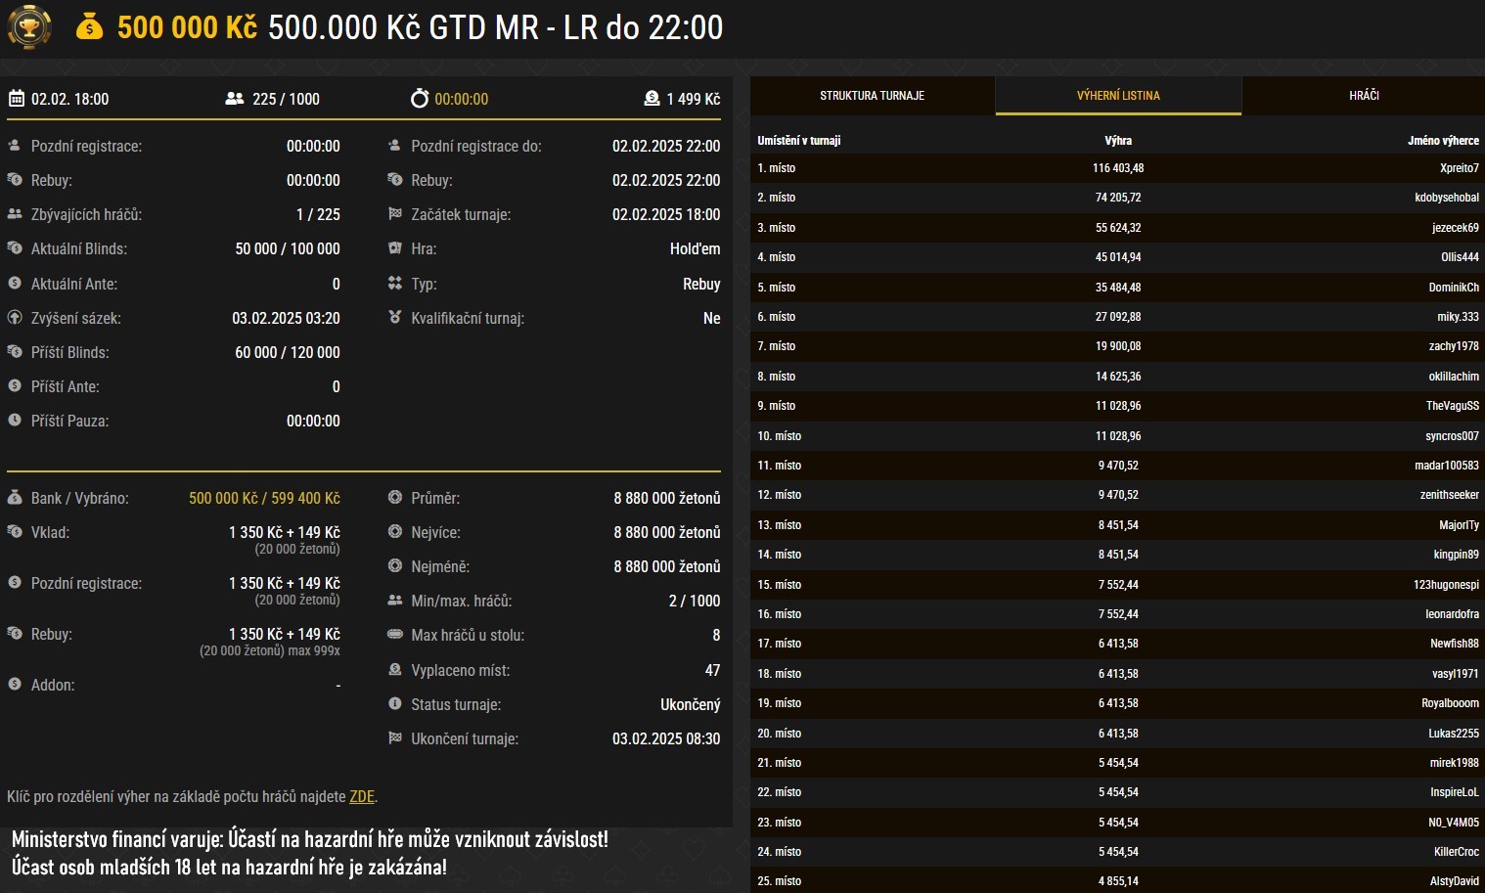Switch to the Výherní listina tab
Viewport: 1485px width, 893px height.
coord(1118,96)
